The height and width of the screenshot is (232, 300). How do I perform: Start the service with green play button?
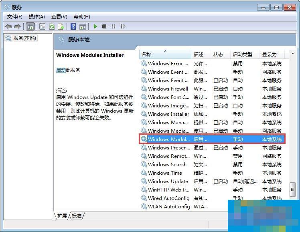point(95,26)
